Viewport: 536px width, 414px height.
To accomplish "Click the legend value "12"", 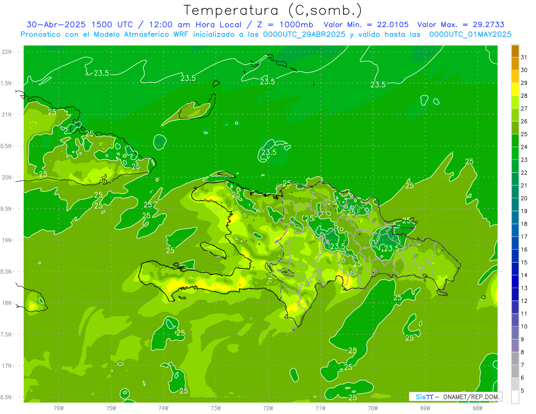I will tap(524, 301).
